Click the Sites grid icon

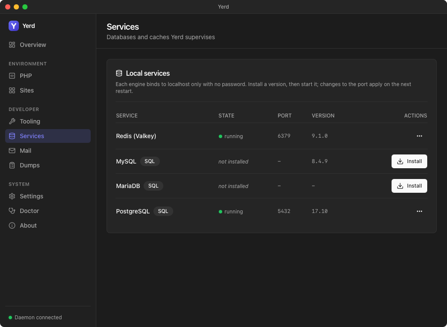12,90
